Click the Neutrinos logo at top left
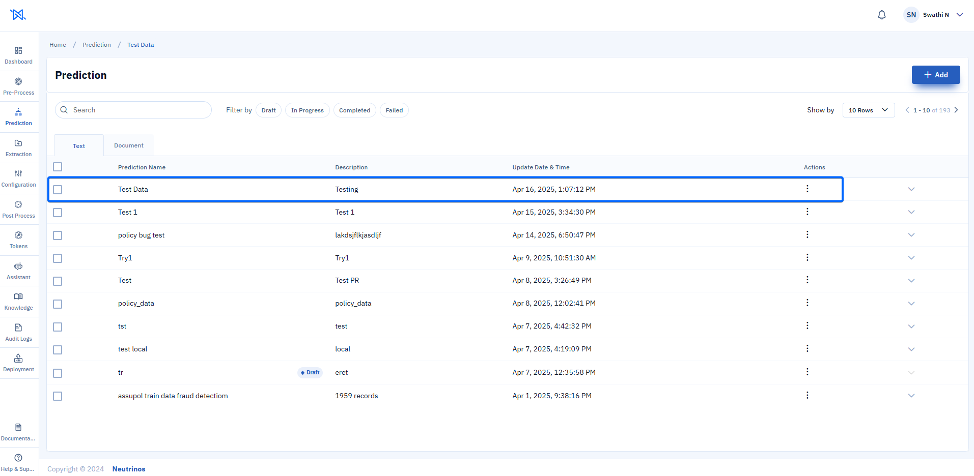Screen dimensions: 974x476 (x=18, y=15)
